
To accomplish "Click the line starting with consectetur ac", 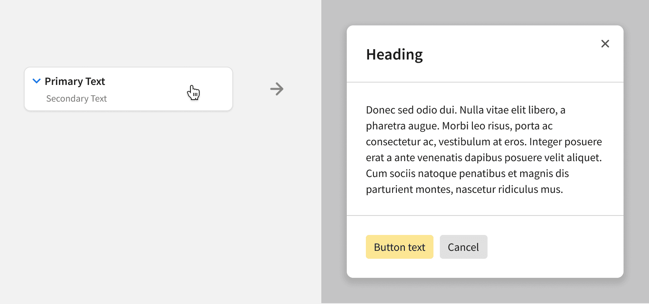I will coord(484,142).
